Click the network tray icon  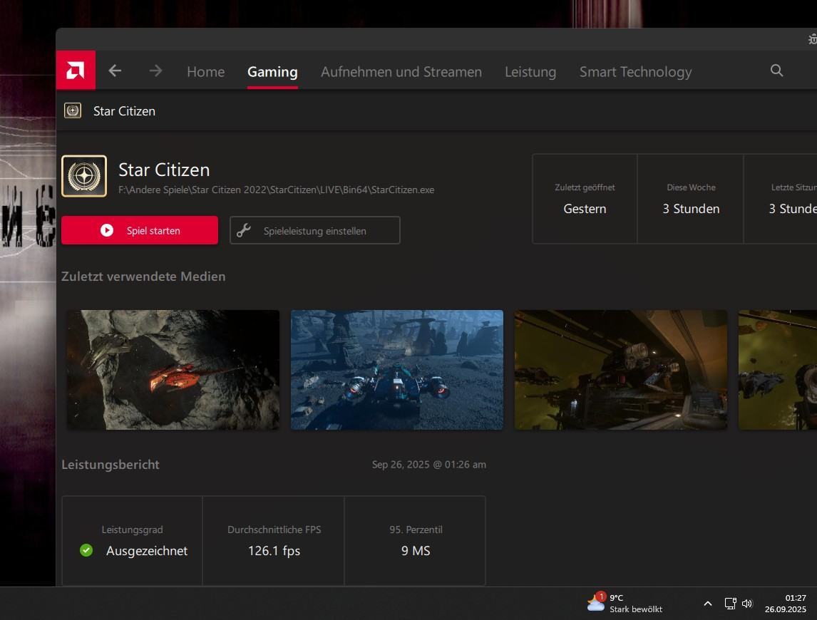tap(731, 604)
